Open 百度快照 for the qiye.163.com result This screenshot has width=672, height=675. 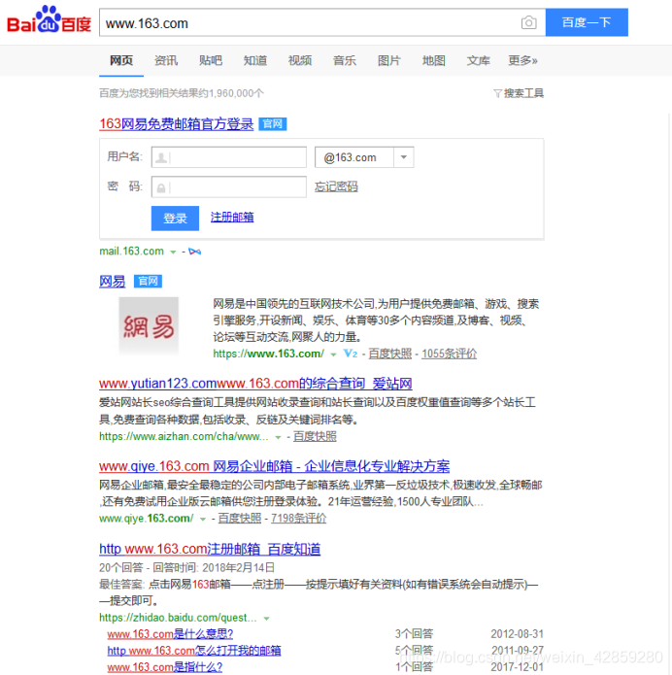(x=240, y=519)
